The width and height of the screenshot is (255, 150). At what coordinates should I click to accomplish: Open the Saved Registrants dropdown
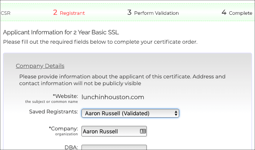tap(130, 113)
